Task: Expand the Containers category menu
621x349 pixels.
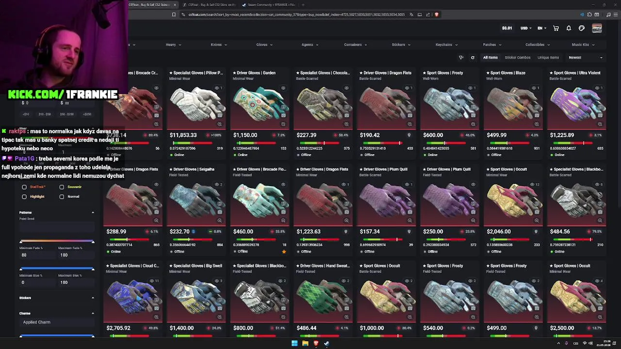Action: [356, 45]
